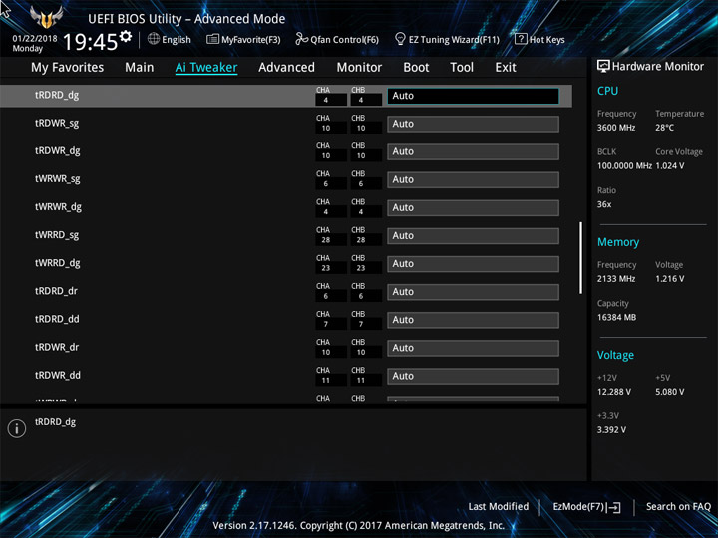Screen dimensions: 718x538
Task: Show the Hot Keys help
Action: point(539,39)
